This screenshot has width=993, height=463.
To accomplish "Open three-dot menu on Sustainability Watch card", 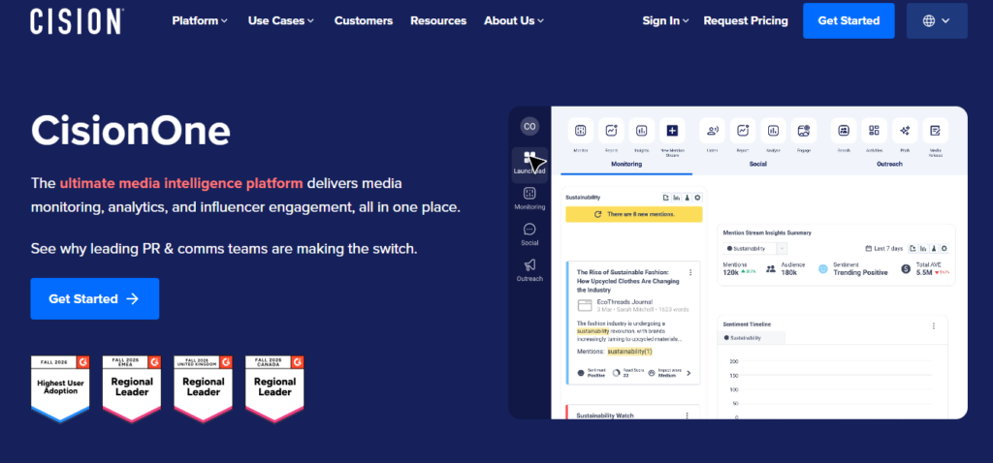I will click(x=688, y=416).
